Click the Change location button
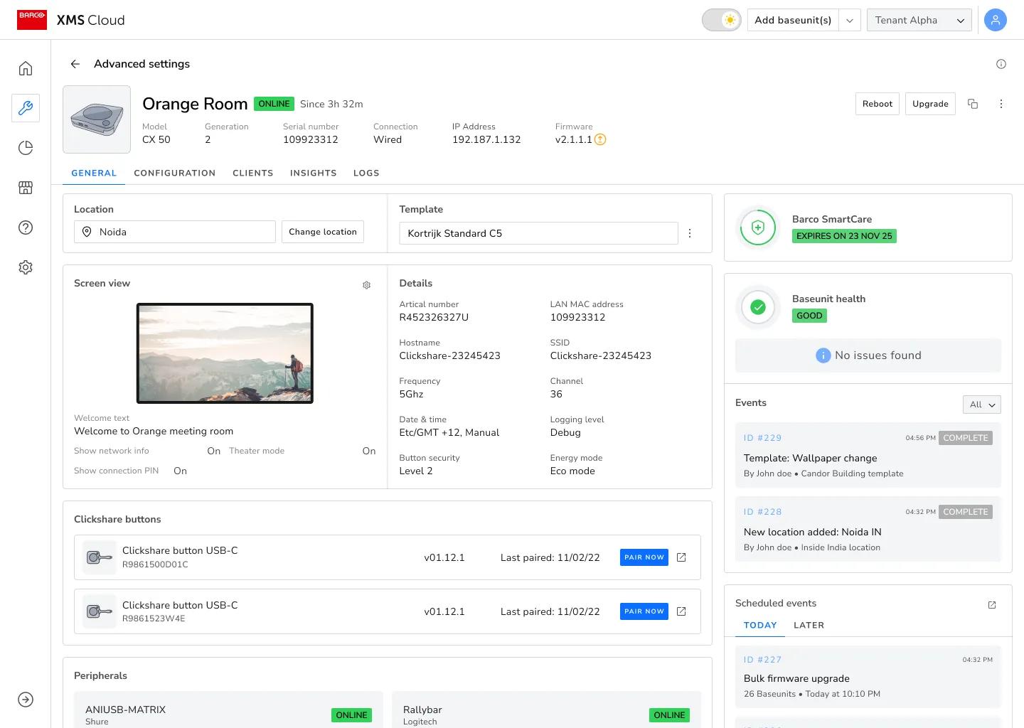This screenshot has width=1024, height=728. click(x=323, y=232)
